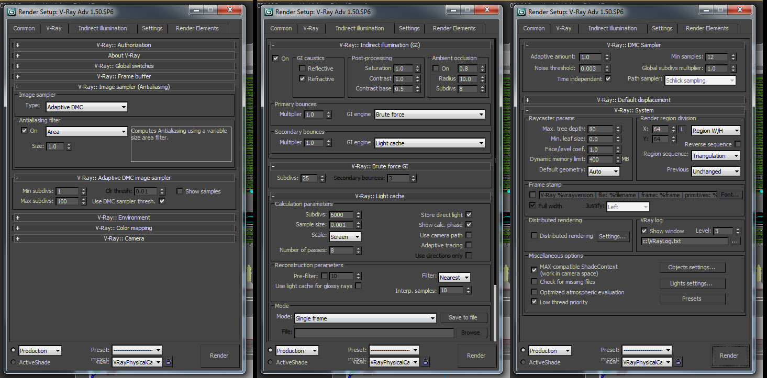Toggle the Time independent checkbox
This screenshot has width=767, height=378.
point(608,79)
